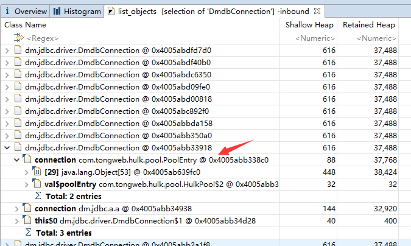Expand DmdbConnection @ 0x4005abd09fe0 row

coord(7,87)
